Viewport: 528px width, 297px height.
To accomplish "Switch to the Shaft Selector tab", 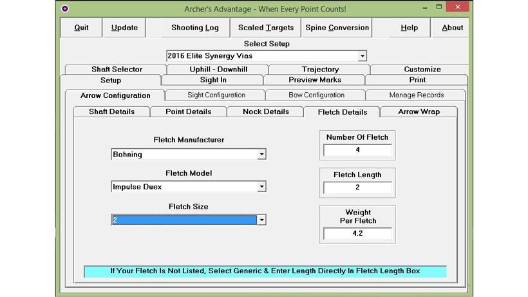I will point(117,69).
